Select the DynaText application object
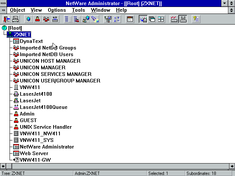Viewport: 235px width, 176px height. (x=28, y=41)
